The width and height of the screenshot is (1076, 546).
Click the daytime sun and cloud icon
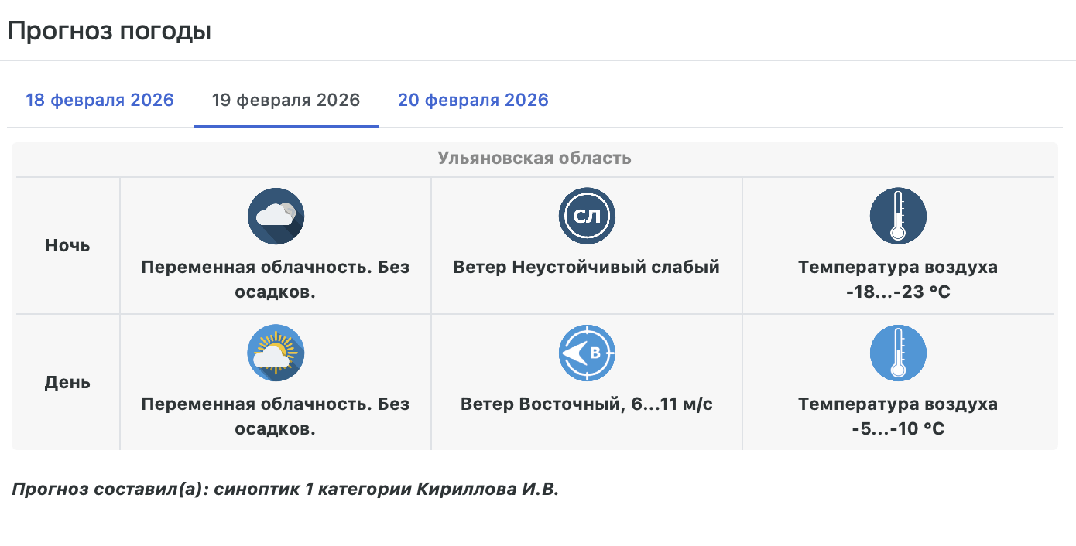[x=276, y=353]
